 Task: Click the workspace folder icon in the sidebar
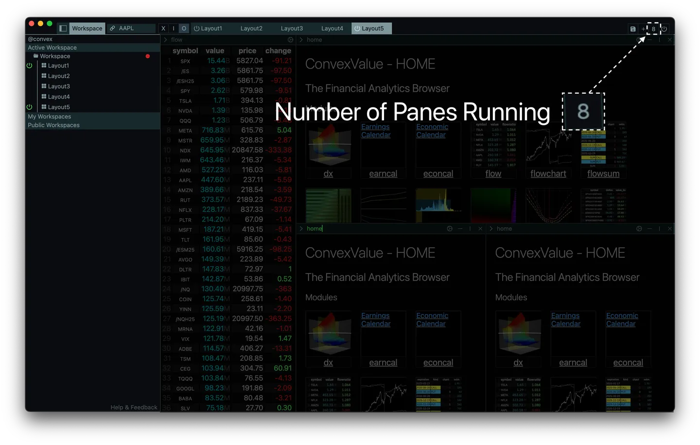tap(36, 56)
